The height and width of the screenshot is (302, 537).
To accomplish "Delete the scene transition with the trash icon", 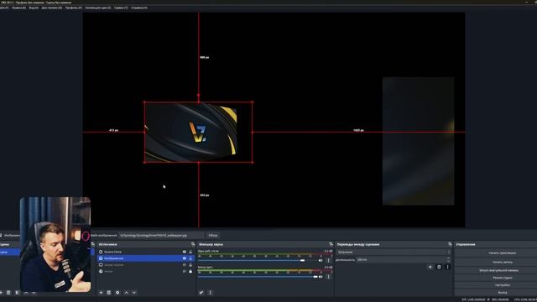I will (x=439, y=267).
